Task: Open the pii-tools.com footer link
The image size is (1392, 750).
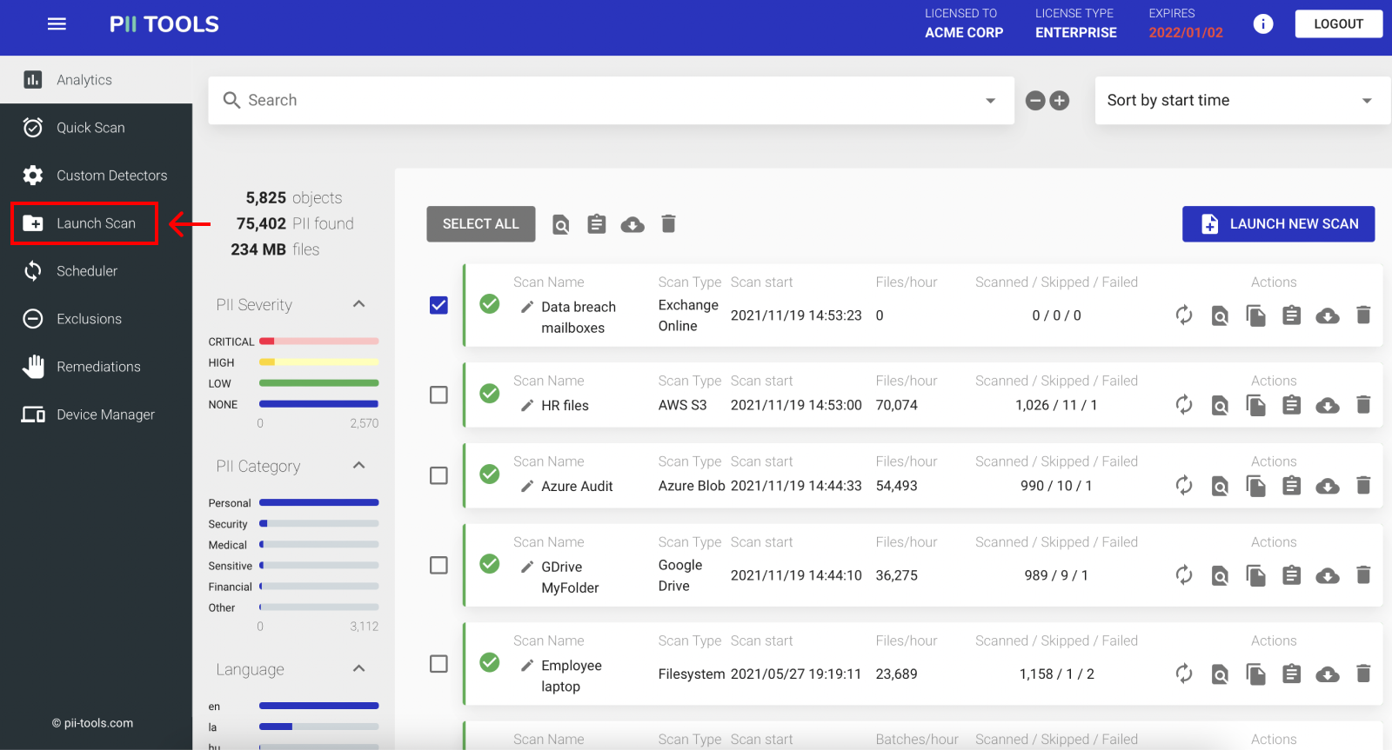Action: (92, 723)
